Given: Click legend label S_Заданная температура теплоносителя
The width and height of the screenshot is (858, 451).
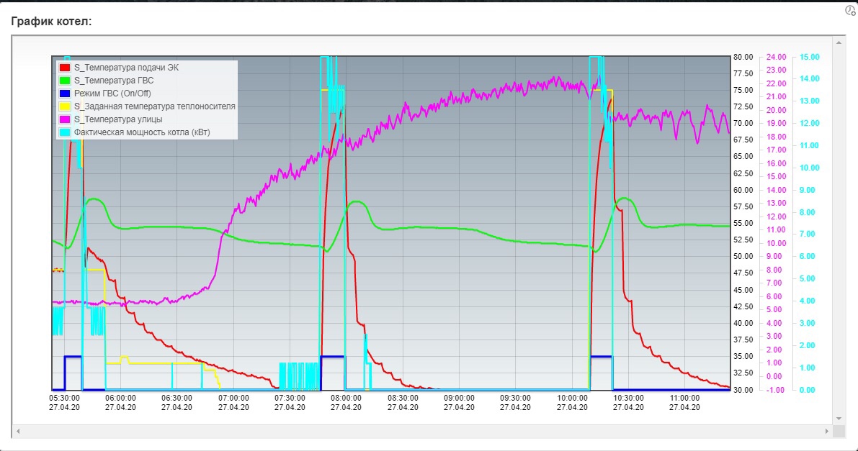Looking at the screenshot, I should 155,106.
